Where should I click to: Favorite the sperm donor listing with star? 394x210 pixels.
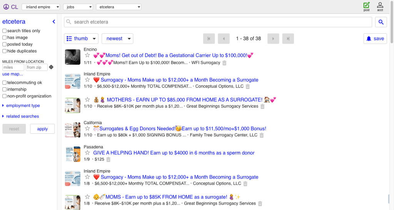point(87,153)
